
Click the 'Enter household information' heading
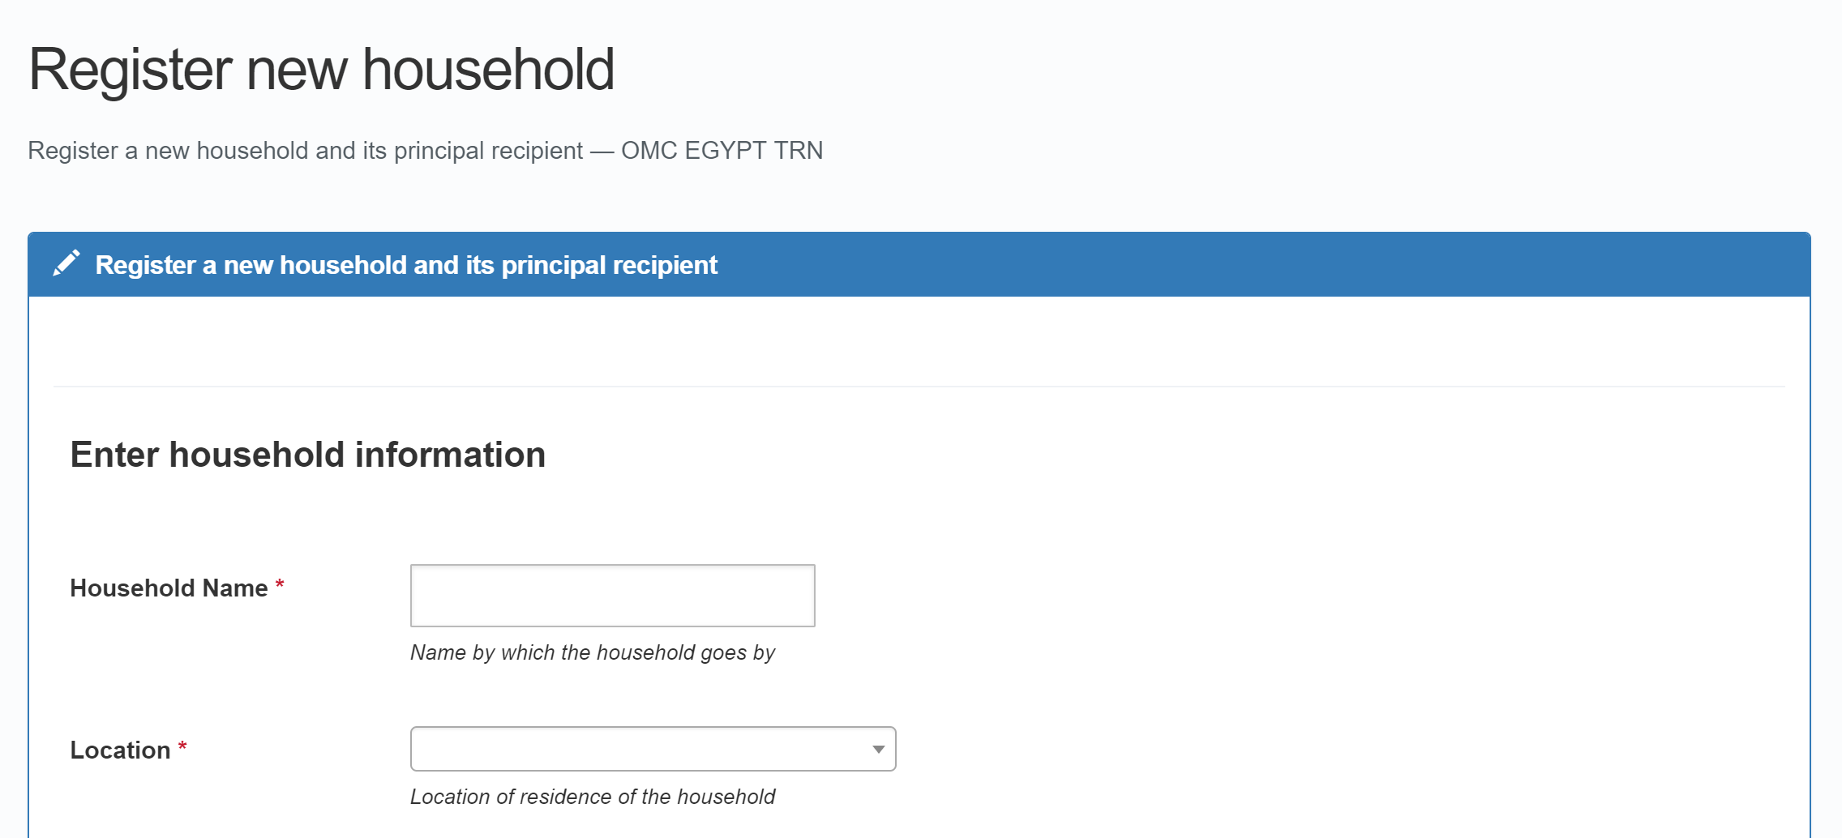click(307, 455)
